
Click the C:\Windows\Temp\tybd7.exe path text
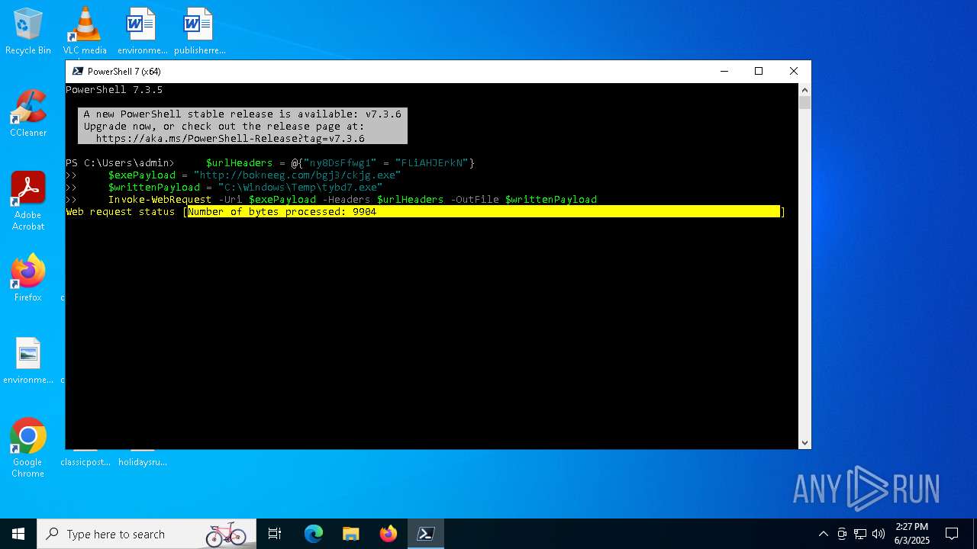click(x=301, y=188)
